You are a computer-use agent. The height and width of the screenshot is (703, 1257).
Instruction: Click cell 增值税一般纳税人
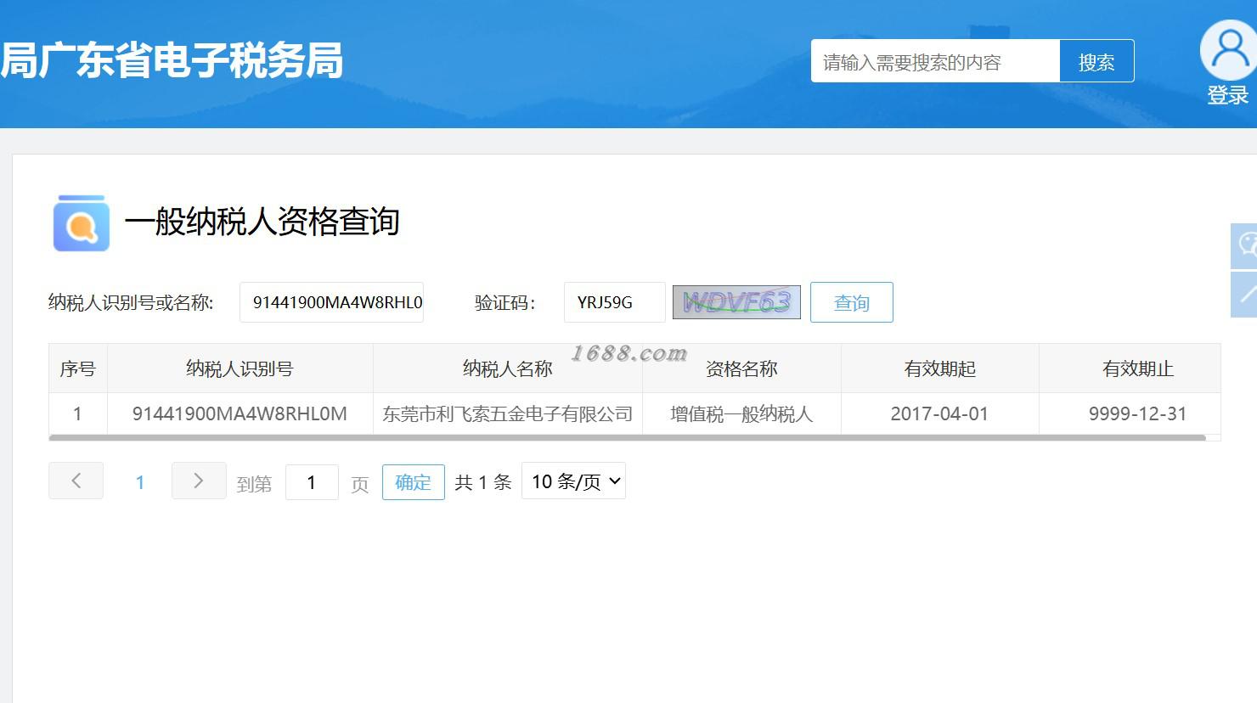pos(741,413)
